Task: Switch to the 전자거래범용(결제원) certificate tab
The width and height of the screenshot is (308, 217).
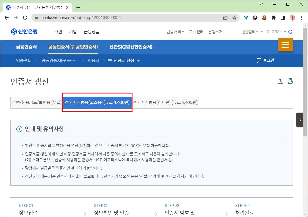Action: (x=166, y=102)
